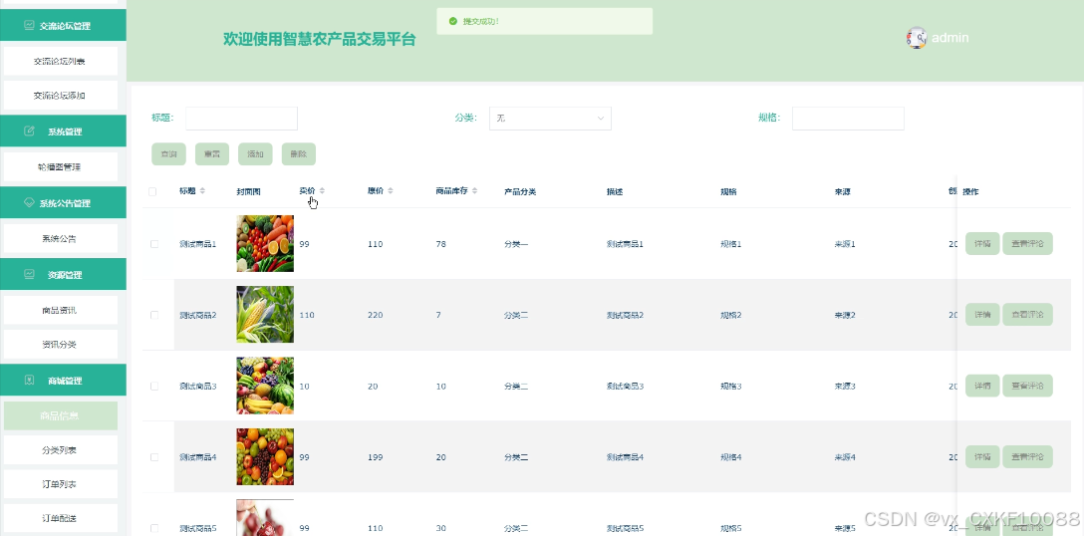This screenshot has height=536, width=1084.
Task: Click the 标题 search input field
Action: (x=241, y=119)
